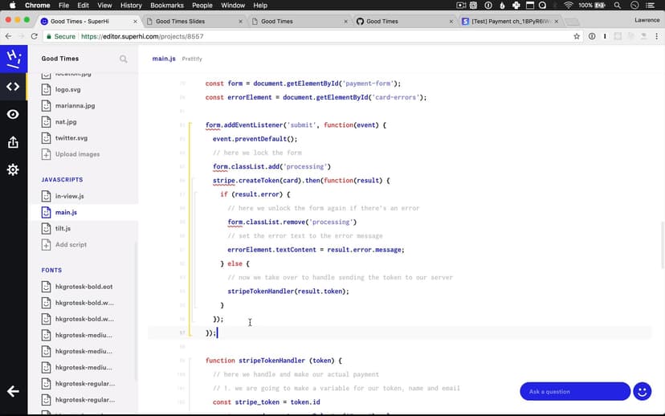Open in-view.js script file

pos(69,196)
